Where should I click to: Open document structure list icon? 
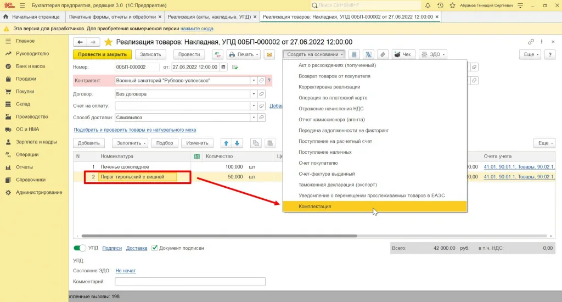tap(354, 54)
